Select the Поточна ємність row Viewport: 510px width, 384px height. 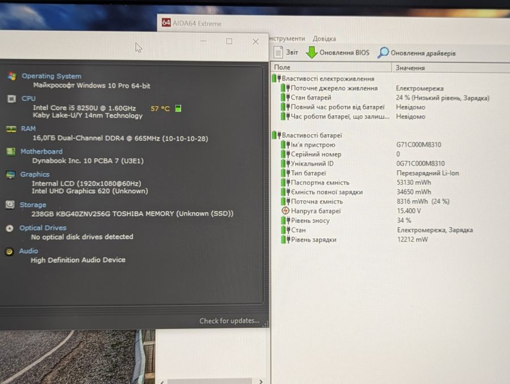coord(390,201)
